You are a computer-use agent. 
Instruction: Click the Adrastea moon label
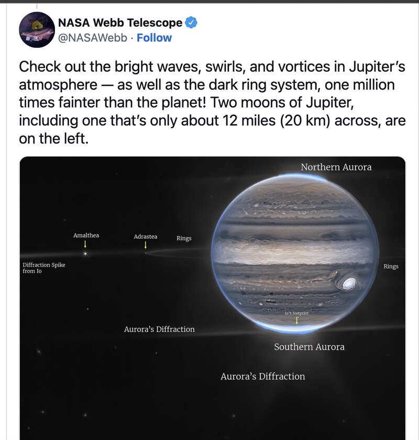pyautogui.click(x=146, y=237)
